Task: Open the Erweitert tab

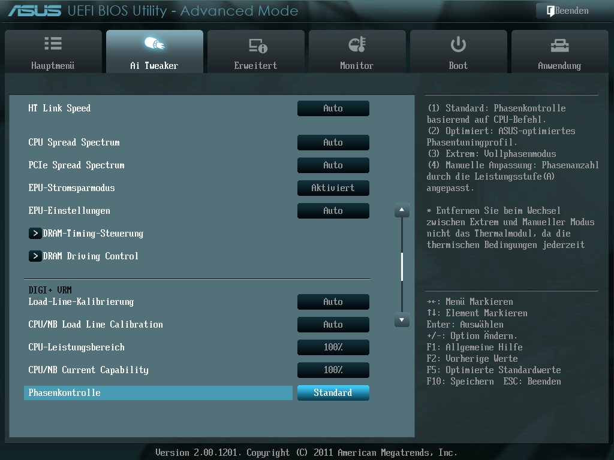Action: [255, 52]
